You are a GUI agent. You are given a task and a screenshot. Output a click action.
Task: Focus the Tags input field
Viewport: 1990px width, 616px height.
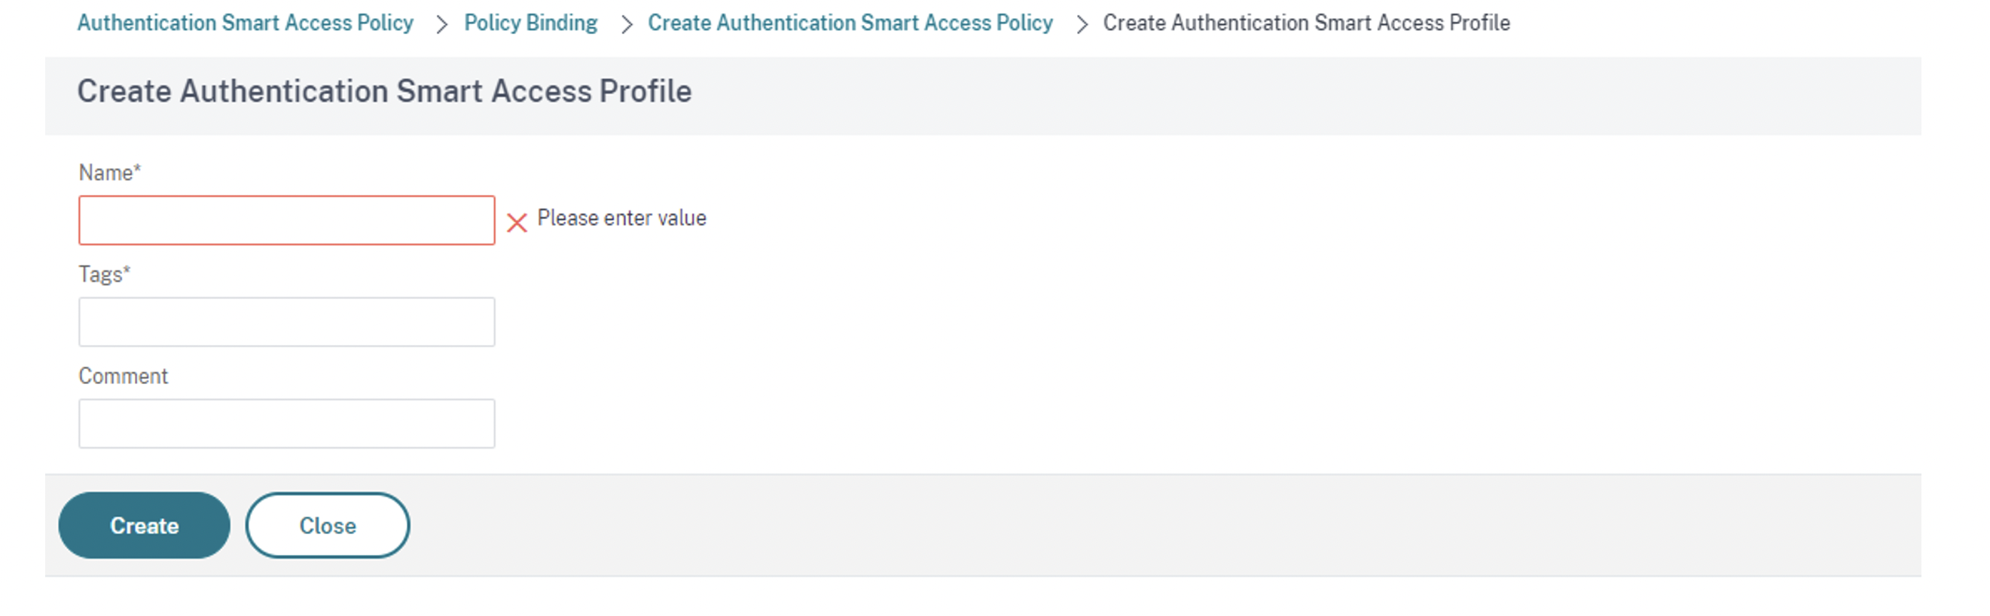pos(287,322)
